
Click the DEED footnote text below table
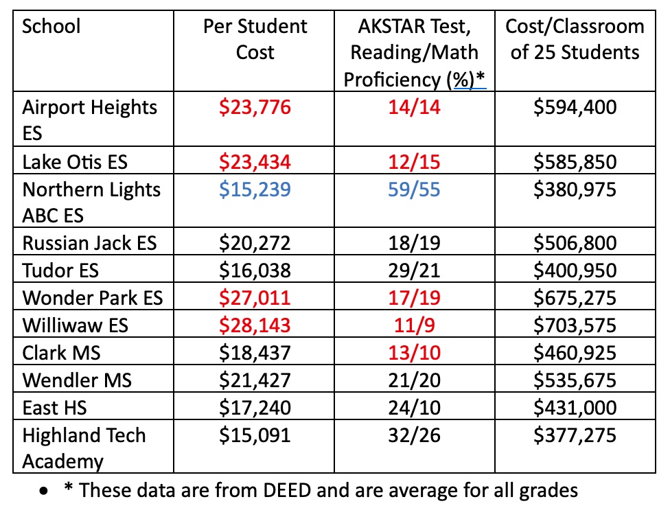321,490
